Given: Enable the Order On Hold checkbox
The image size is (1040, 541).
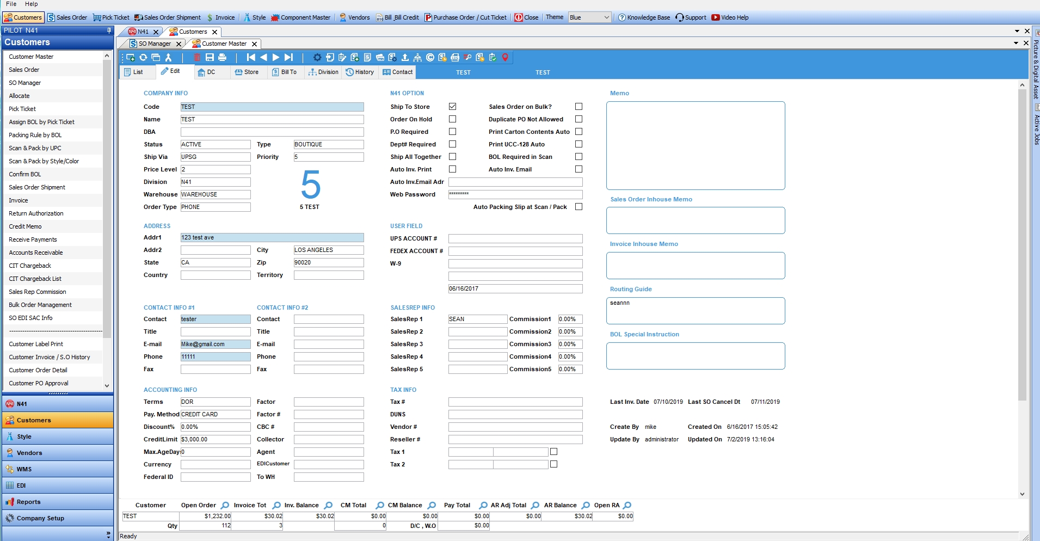Looking at the screenshot, I should pyautogui.click(x=452, y=119).
